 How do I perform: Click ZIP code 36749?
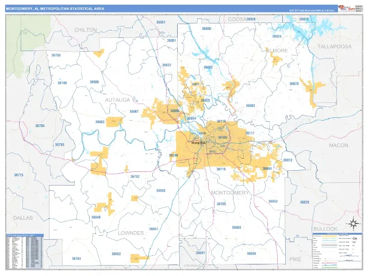[x=62, y=83]
